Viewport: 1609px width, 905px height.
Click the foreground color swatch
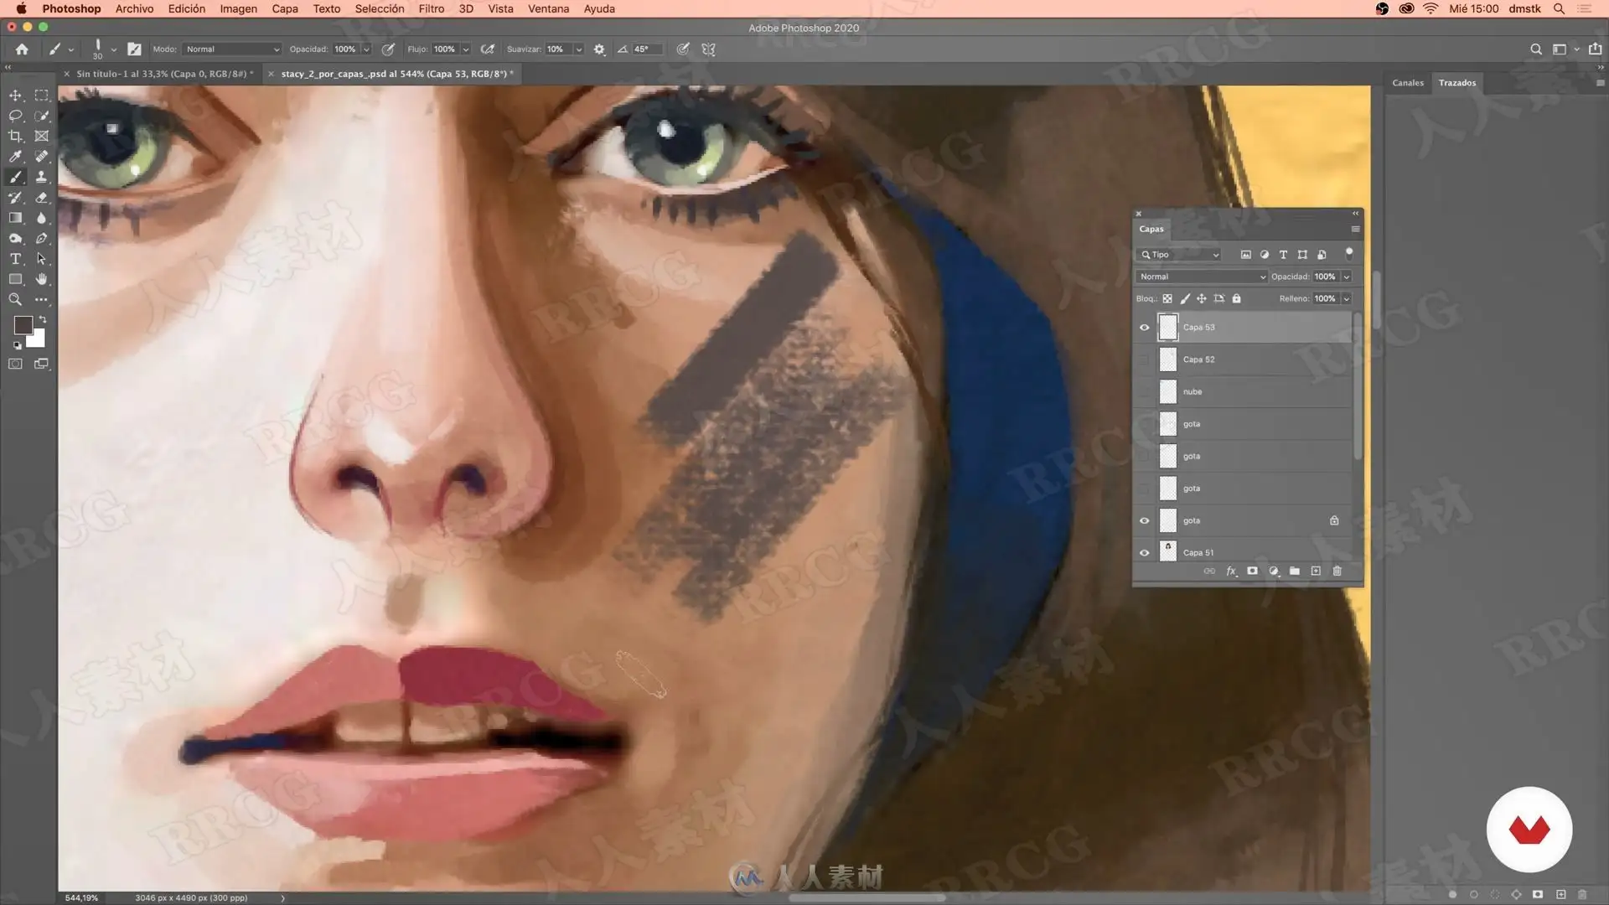click(23, 324)
